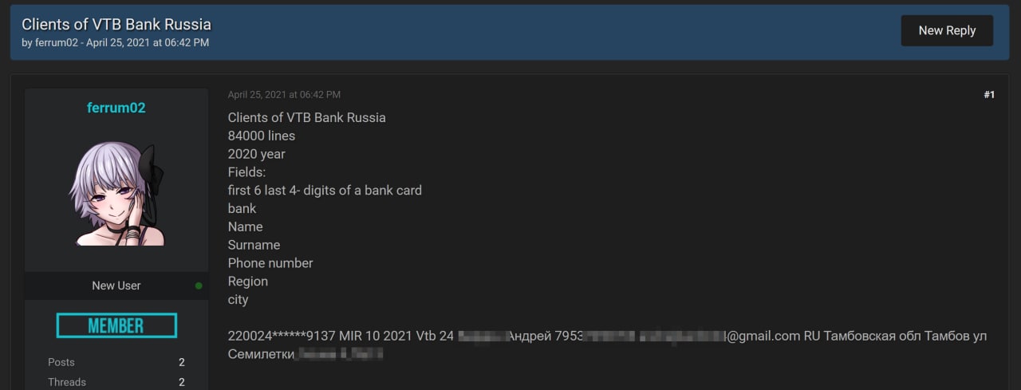Click the 'Fields:' line in the post
The width and height of the screenshot is (1021, 390).
[246, 172]
